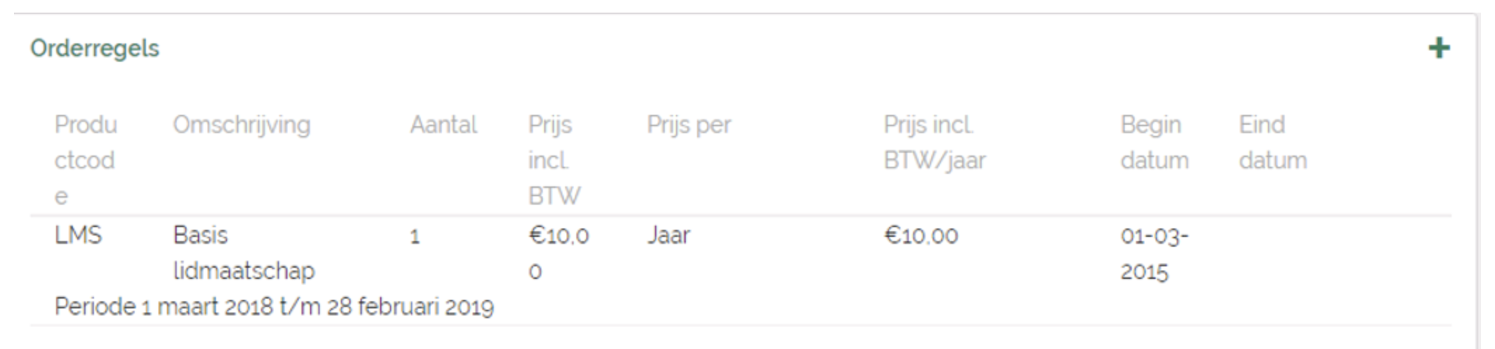Click the Eind datum column header
This screenshot has height=349, width=1495.
click(1272, 142)
